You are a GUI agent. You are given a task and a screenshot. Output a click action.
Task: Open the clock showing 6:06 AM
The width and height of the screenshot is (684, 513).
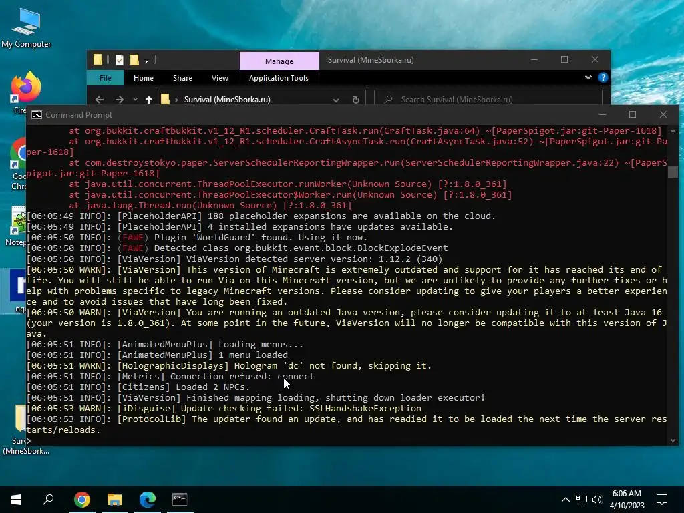coord(627,500)
